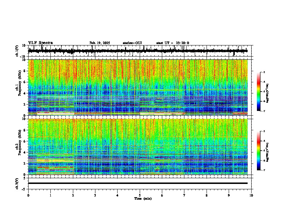This screenshot has width=283, height=219.
Task: Click the ch.3 flat black trace line
Action: (x=138, y=183)
